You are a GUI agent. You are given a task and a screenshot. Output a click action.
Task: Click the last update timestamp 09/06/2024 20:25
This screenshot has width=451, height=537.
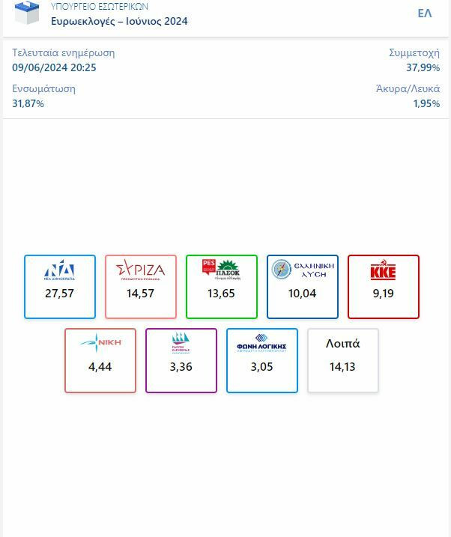(x=54, y=67)
